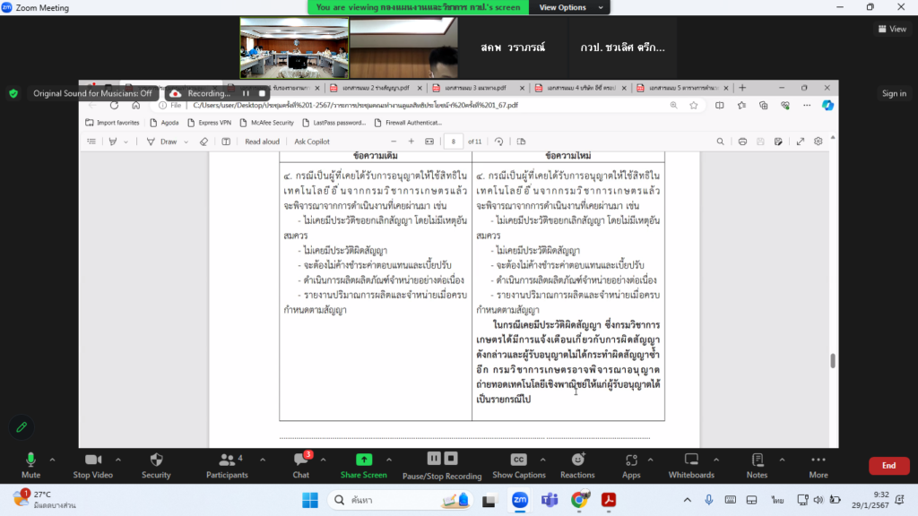This screenshot has height=516, width=918.
Task: Open the Import favorites bookmark
Action: [112, 123]
